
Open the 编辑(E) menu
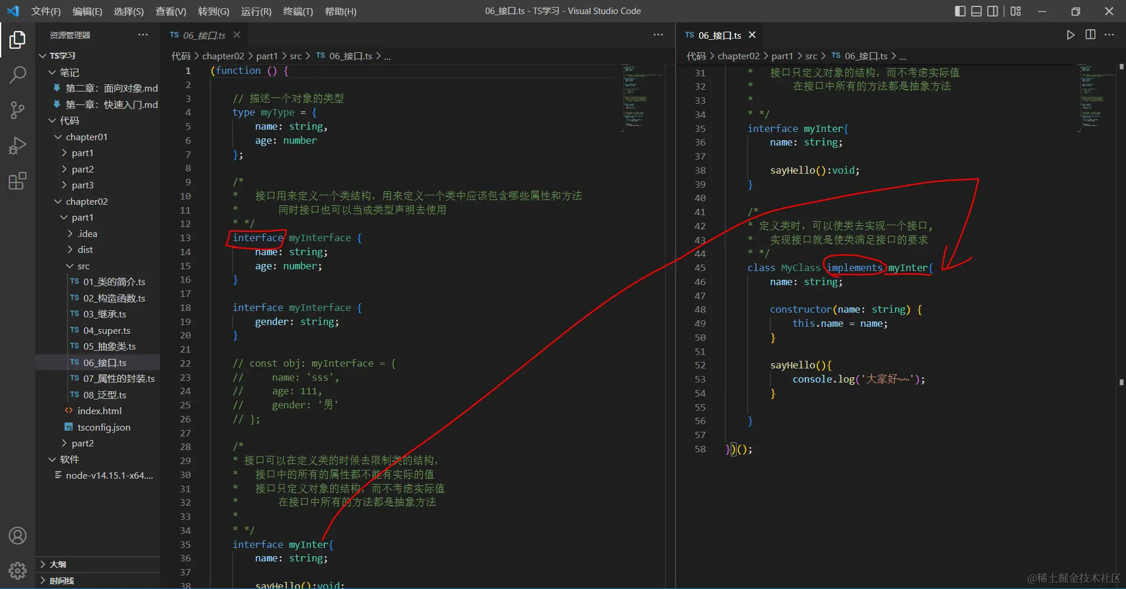87,11
